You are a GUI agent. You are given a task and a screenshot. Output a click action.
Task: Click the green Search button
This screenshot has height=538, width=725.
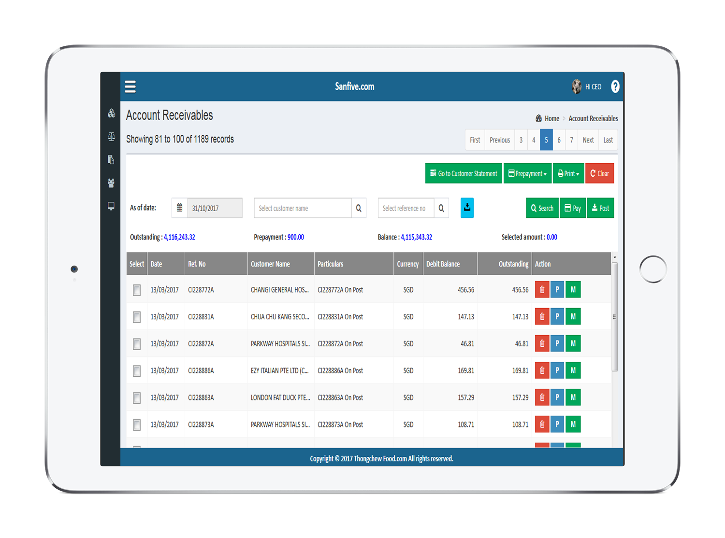(542, 208)
